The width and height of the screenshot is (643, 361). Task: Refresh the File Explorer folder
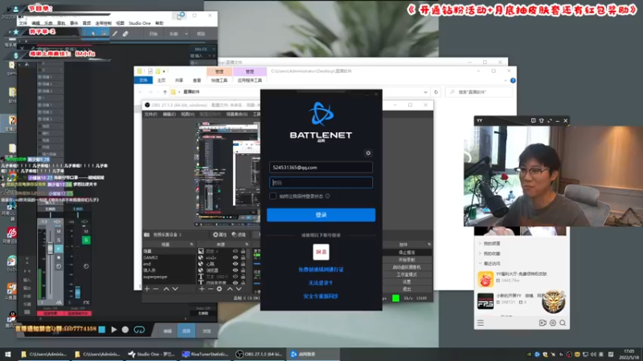click(436, 92)
